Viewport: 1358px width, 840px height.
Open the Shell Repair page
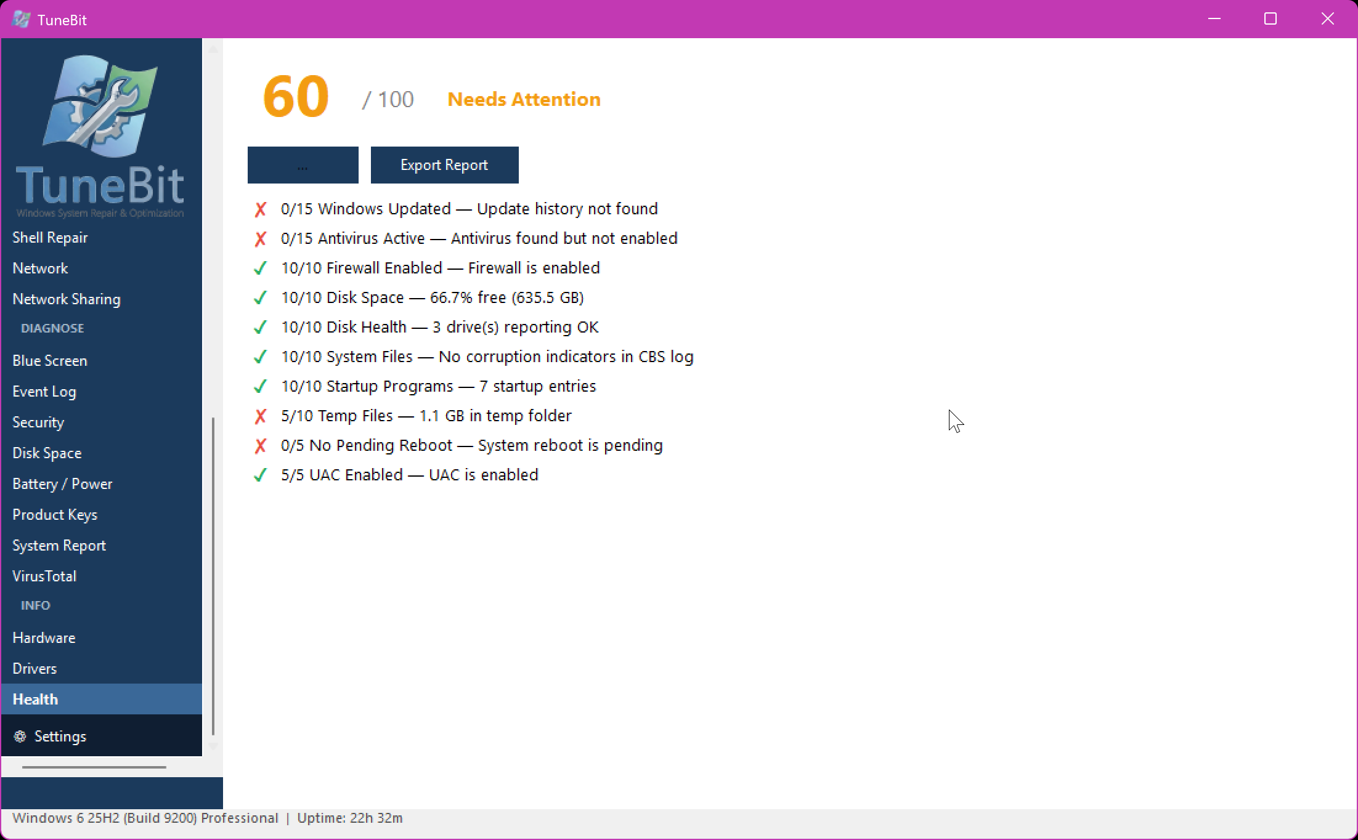pos(102,238)
